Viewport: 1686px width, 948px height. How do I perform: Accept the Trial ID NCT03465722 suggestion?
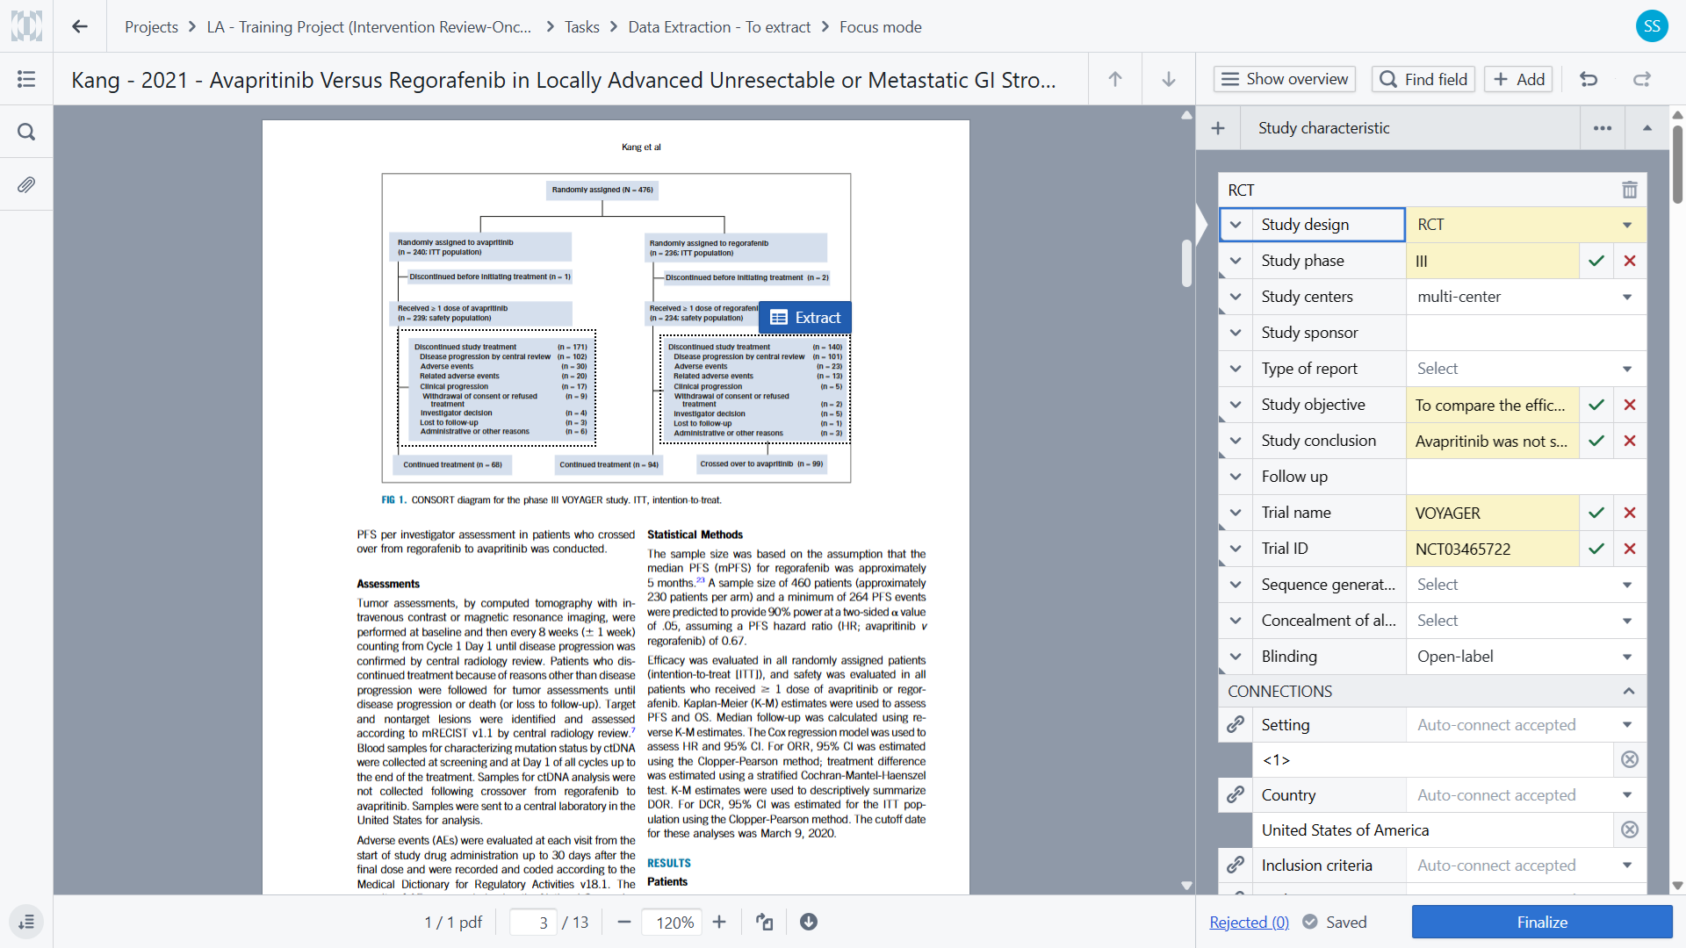click(x=1596, y=549)
